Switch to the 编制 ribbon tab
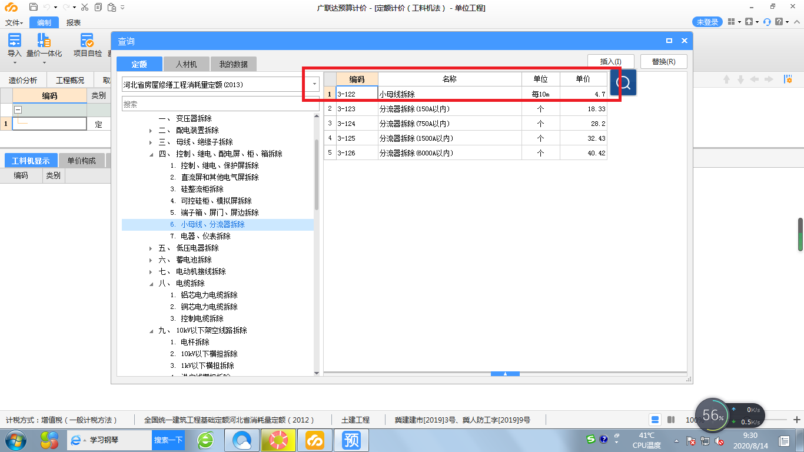The image size is (804, 452). click(x=44, y=22)
